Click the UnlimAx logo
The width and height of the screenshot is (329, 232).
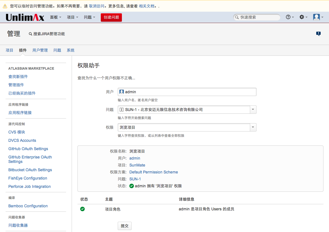point(25,17)
